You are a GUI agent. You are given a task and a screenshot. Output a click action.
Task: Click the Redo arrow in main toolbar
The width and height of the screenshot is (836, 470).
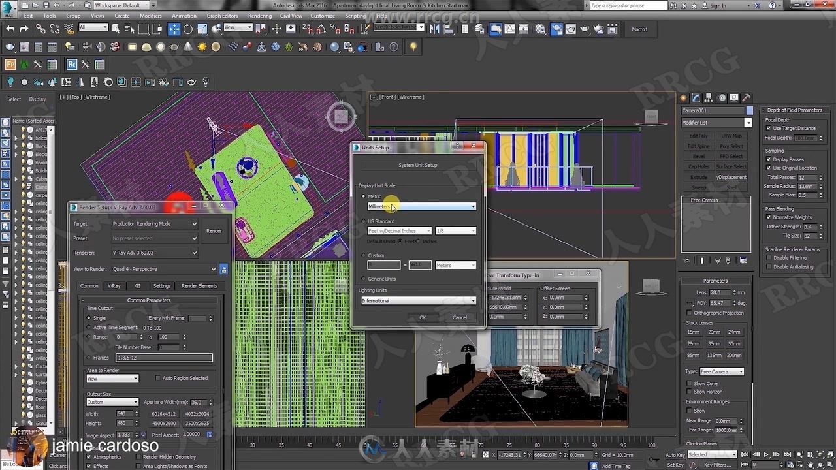pyautogui.click(x=24, y=29)
